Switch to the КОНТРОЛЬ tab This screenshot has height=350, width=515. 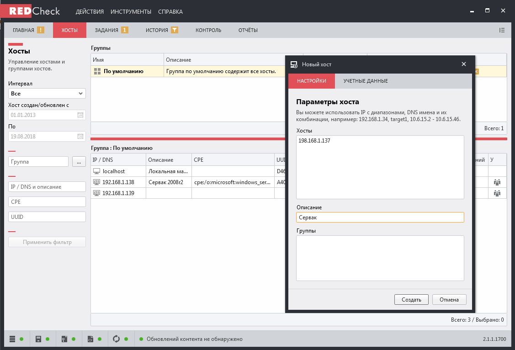click(x=208, y=30)
